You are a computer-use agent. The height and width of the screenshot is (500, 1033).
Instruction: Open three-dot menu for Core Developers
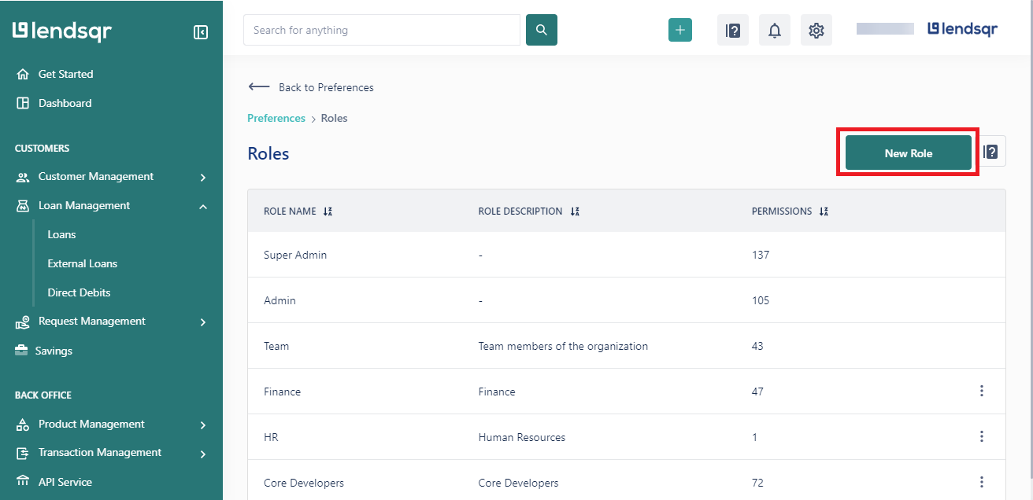[x=981, y=482]
